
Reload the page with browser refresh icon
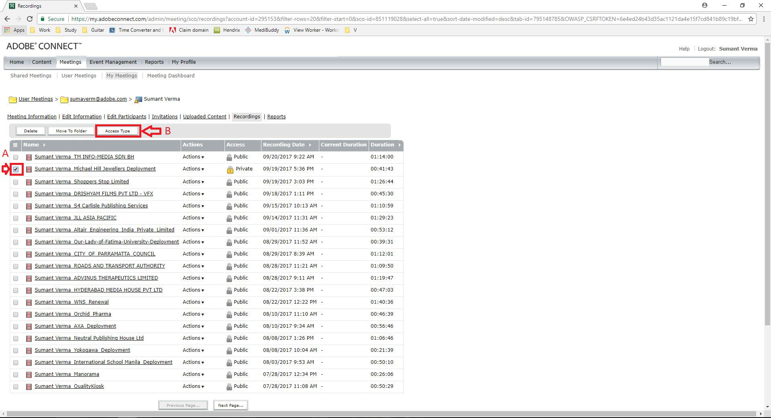(x=29, y=19)
